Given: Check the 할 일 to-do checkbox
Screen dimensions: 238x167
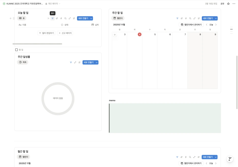Looking at the screenshot, I should 17,50.
